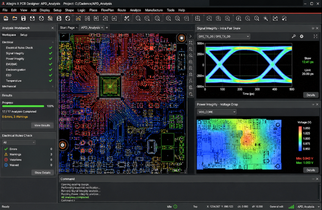This screenshot has height=210, width=322.
Task: Open the Manufacture menu
Action: coord(154,10)
